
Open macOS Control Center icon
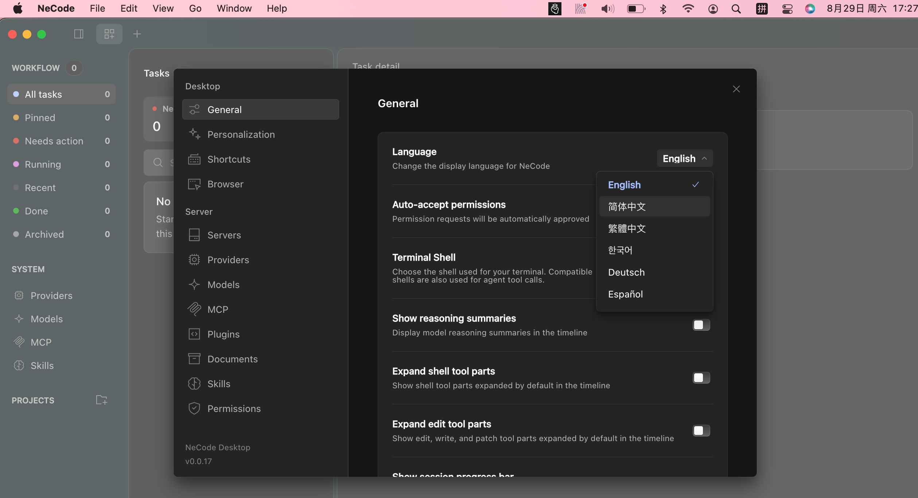click(787, 8)
